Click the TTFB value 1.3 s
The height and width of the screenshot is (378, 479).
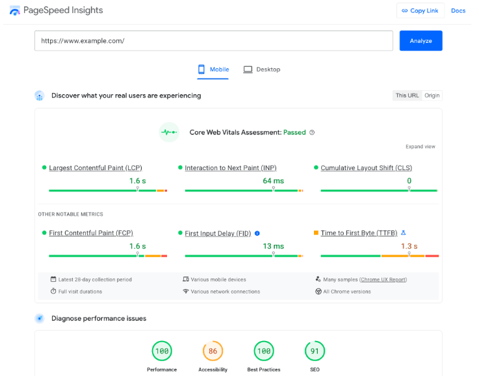(409, 246)
